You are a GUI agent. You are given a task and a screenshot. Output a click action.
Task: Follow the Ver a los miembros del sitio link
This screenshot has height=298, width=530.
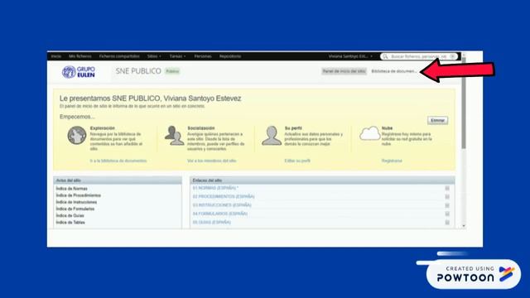click(x=212, y=161)
